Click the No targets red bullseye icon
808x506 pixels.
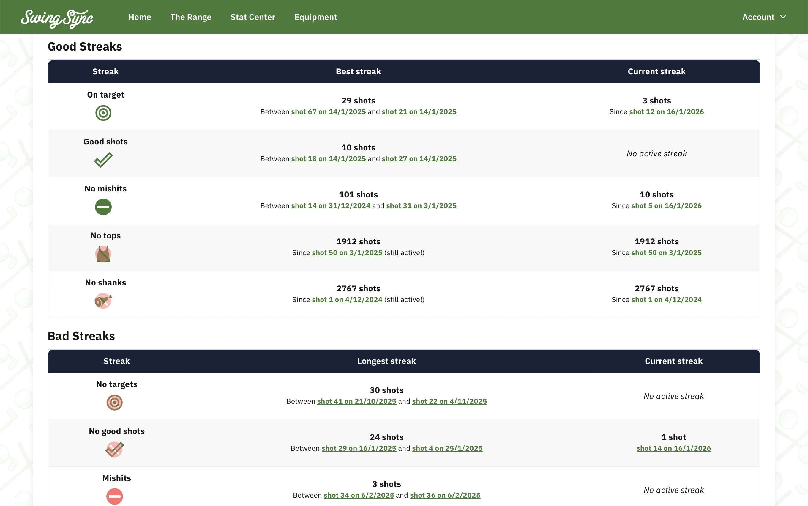(x=114, y=403)
